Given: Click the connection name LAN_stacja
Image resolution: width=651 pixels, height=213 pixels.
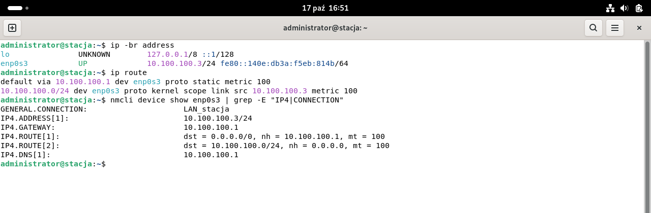Looking at the screenshot, I should tap(206, 109).
